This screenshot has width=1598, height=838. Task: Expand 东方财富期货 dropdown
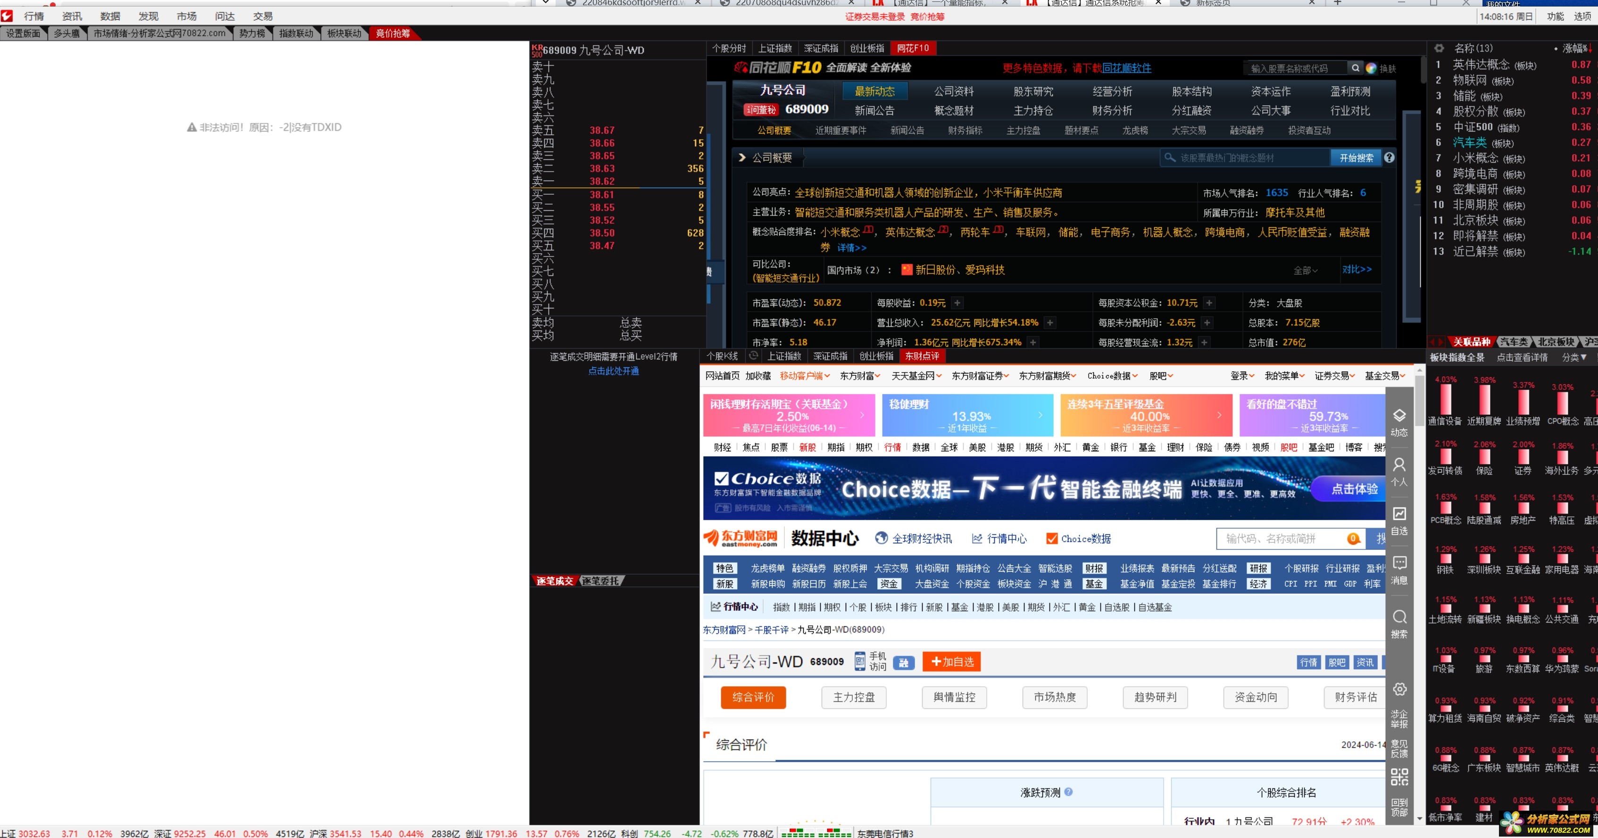coord(1048,376)
